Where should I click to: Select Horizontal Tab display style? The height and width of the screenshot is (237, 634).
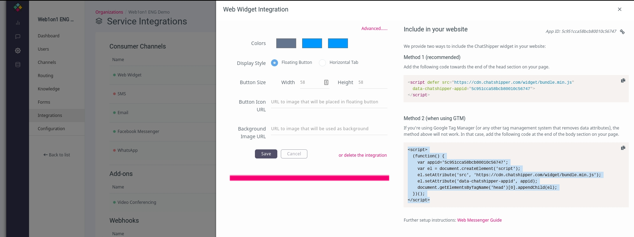pos(322,63)
